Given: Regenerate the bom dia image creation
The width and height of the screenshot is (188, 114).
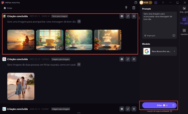Looking at the screenshot, I should pyautogui.click(x=128, y=16).
